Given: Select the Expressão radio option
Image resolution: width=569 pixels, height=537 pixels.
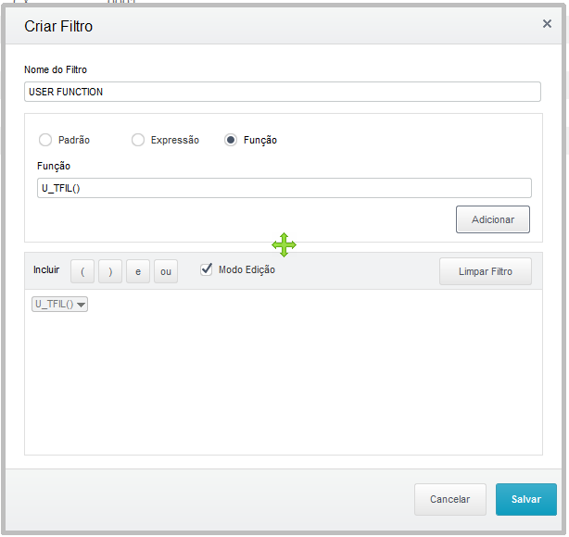Looking at the screenshot, I should tap(138, 140).
